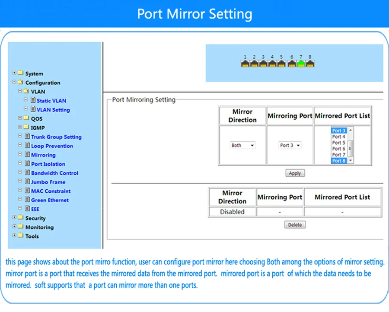Click the port 1 icon in the port panel
Screen dimensions: 389x312
coord(245,64)
